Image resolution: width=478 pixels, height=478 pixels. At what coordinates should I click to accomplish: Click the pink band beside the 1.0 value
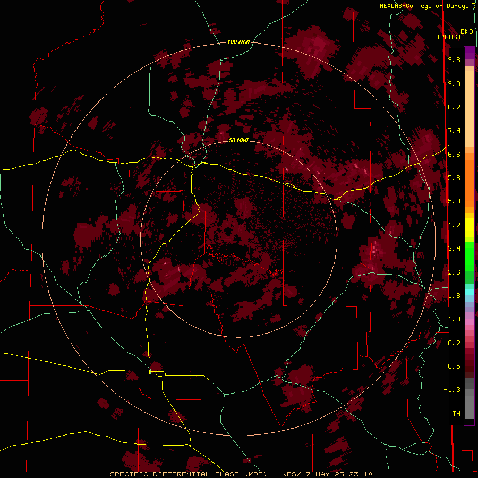coord(469,322)
